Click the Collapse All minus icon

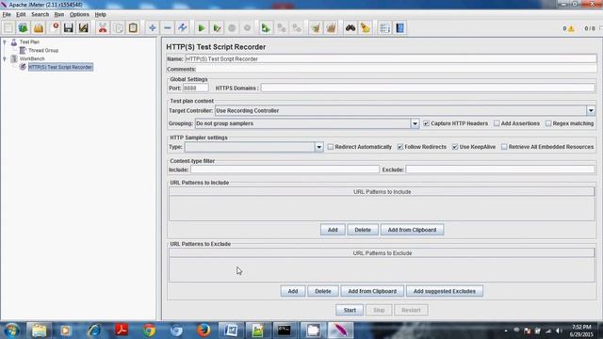click(168, 27)
